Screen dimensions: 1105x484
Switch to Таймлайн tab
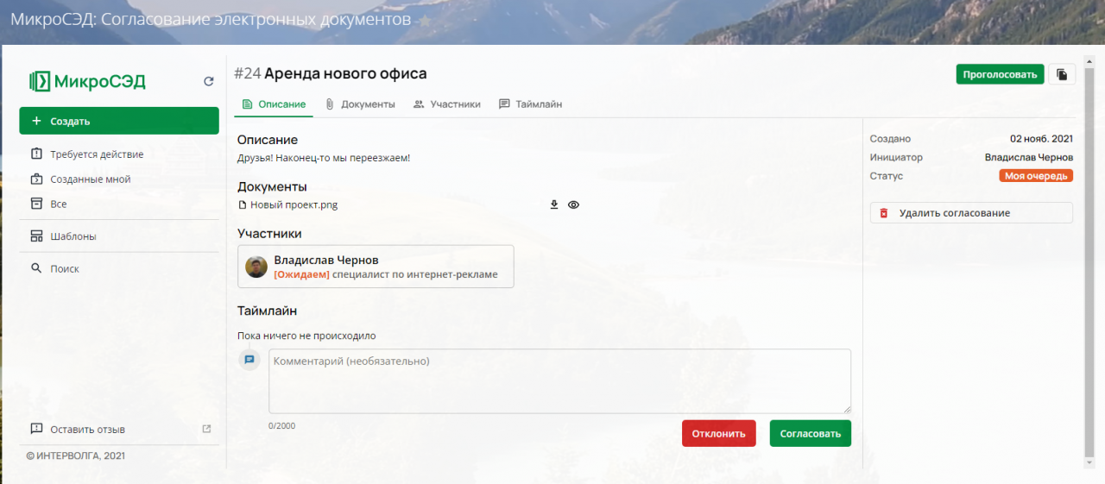[x=530, y=104]
